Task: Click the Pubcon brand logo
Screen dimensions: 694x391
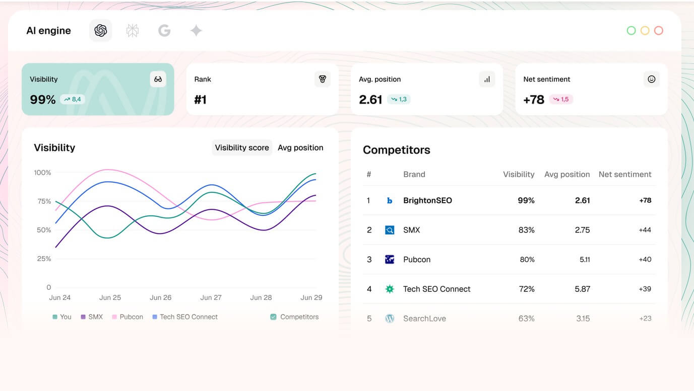Action: [x=390, y=260]
